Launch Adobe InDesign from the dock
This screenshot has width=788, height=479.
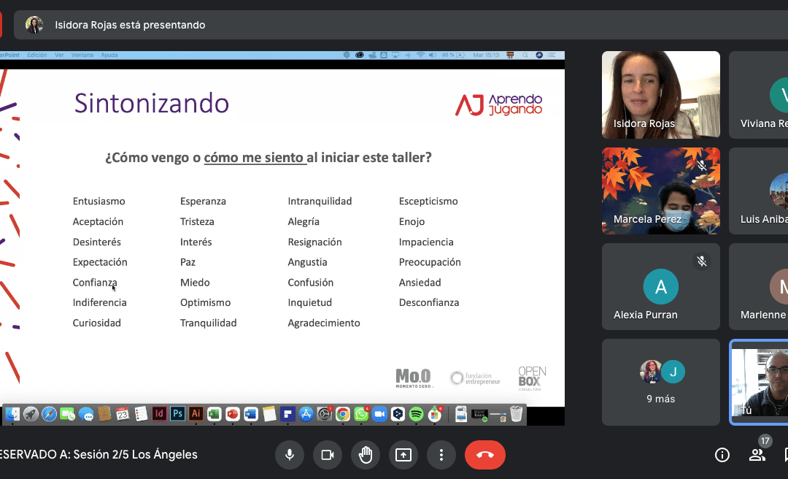(159, 414)
